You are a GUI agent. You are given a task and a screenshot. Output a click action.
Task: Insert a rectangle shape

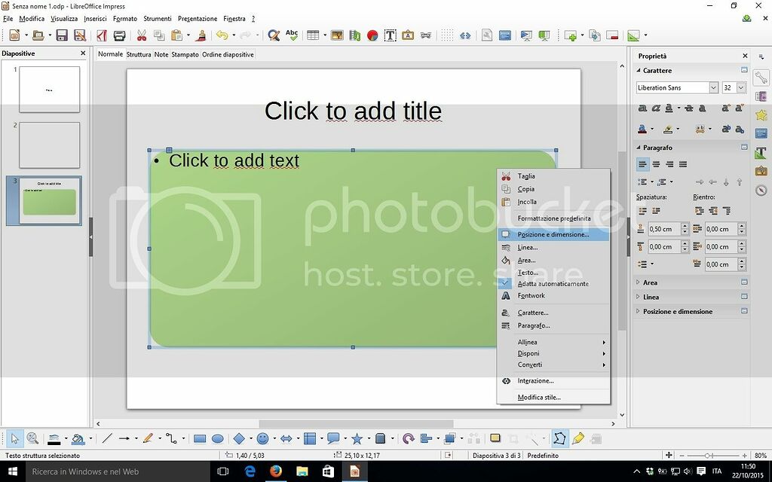(x=199, y=438)
